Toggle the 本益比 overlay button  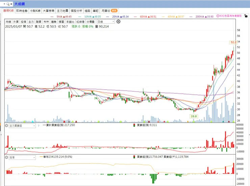point(70,22)
